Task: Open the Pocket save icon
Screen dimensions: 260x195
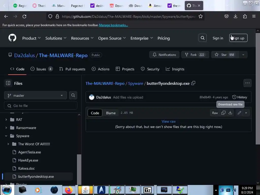Action: pyautogui.click(x=226, y=17)
